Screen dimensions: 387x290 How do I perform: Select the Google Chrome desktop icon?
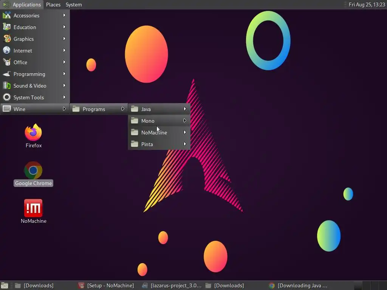coord(33,170)
